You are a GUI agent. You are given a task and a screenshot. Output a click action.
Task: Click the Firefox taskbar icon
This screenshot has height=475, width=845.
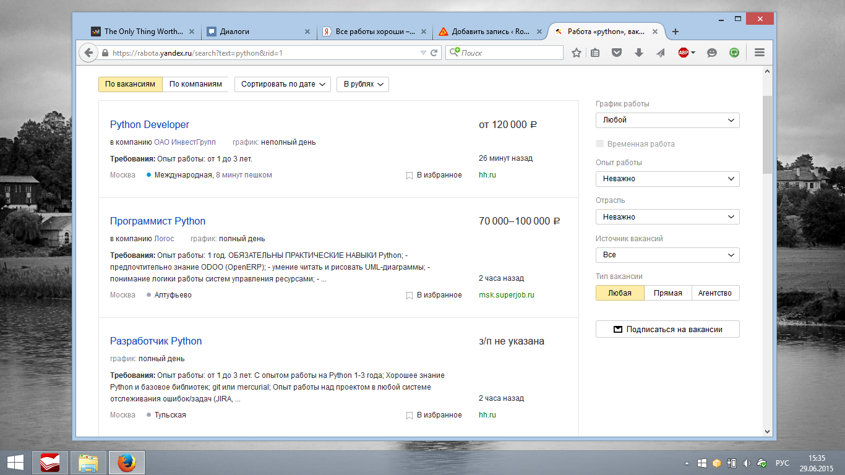click(x=127, y=462)
